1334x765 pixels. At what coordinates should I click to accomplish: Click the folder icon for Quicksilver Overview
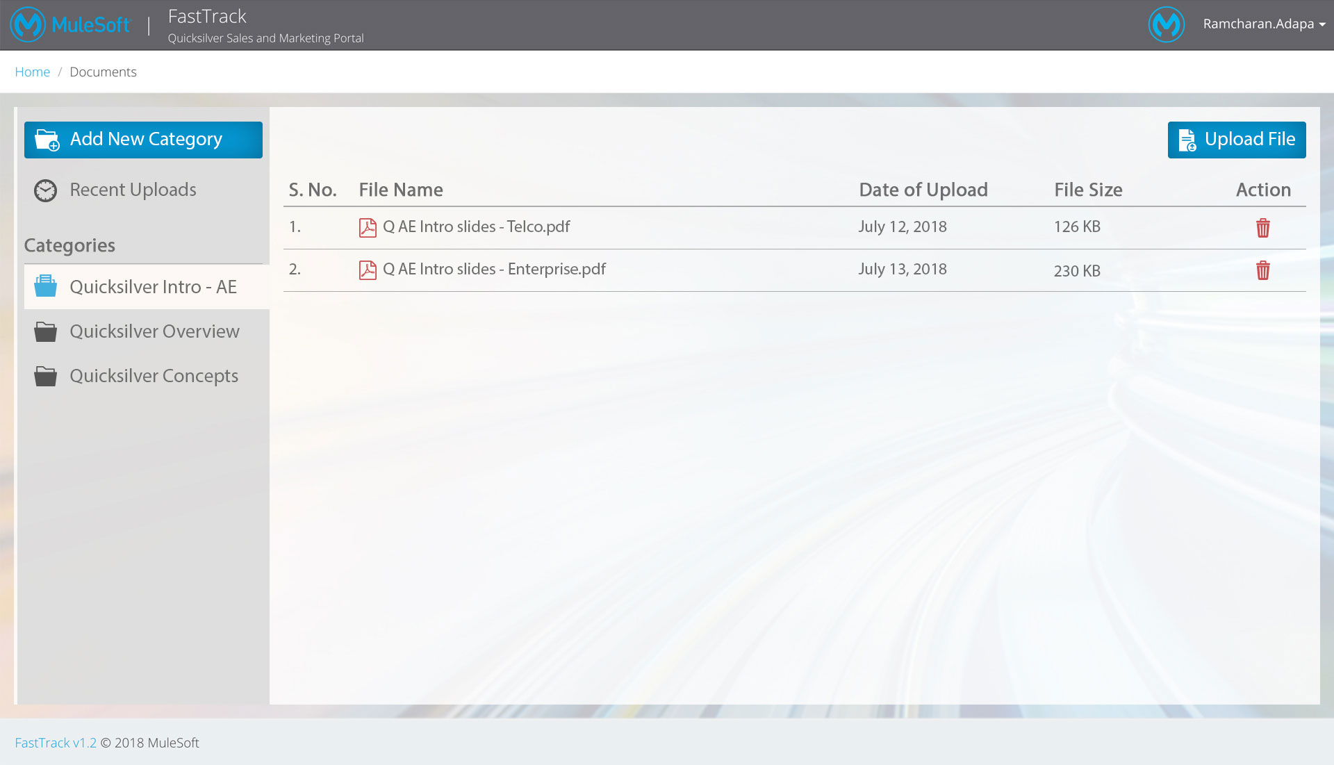tap(46, 332)
